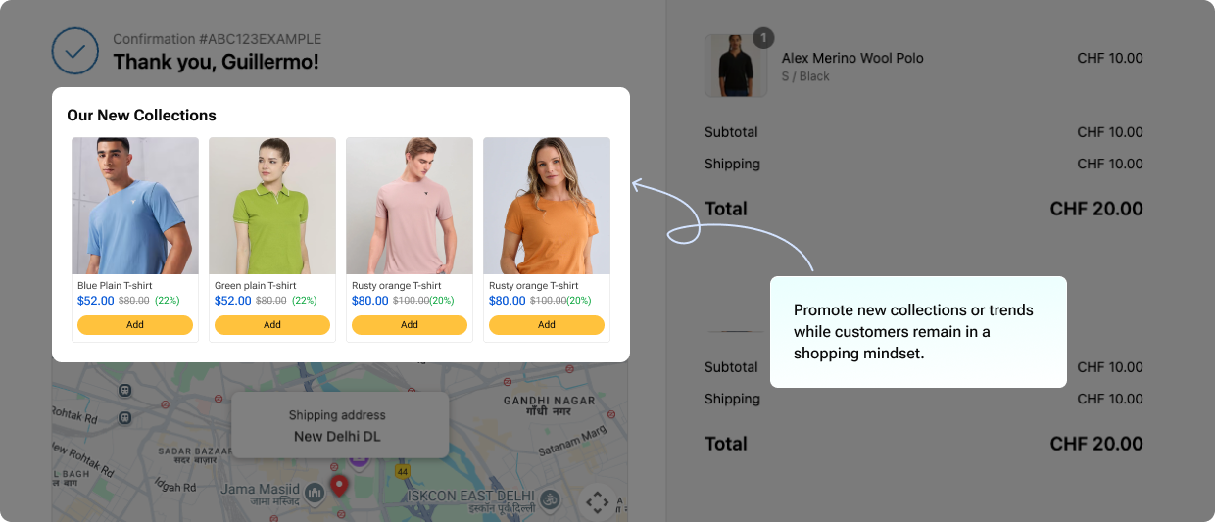Click the Jama Masjid landmark map icon

point(315,493)
